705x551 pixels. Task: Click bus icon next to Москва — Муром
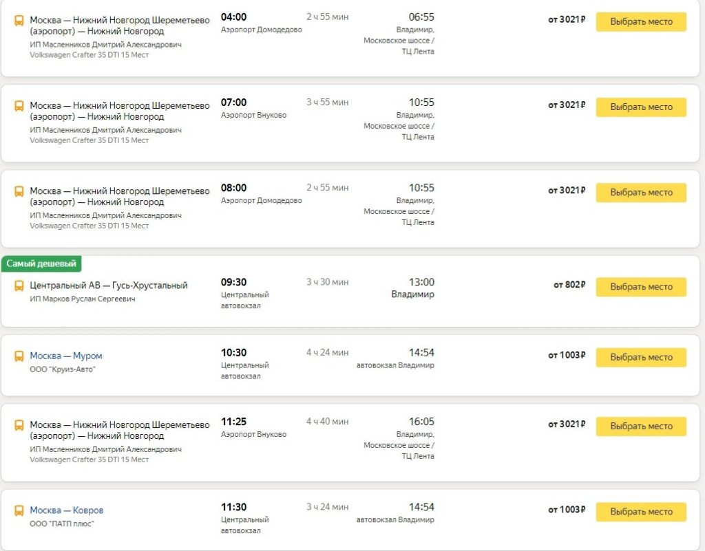[19, 356]
